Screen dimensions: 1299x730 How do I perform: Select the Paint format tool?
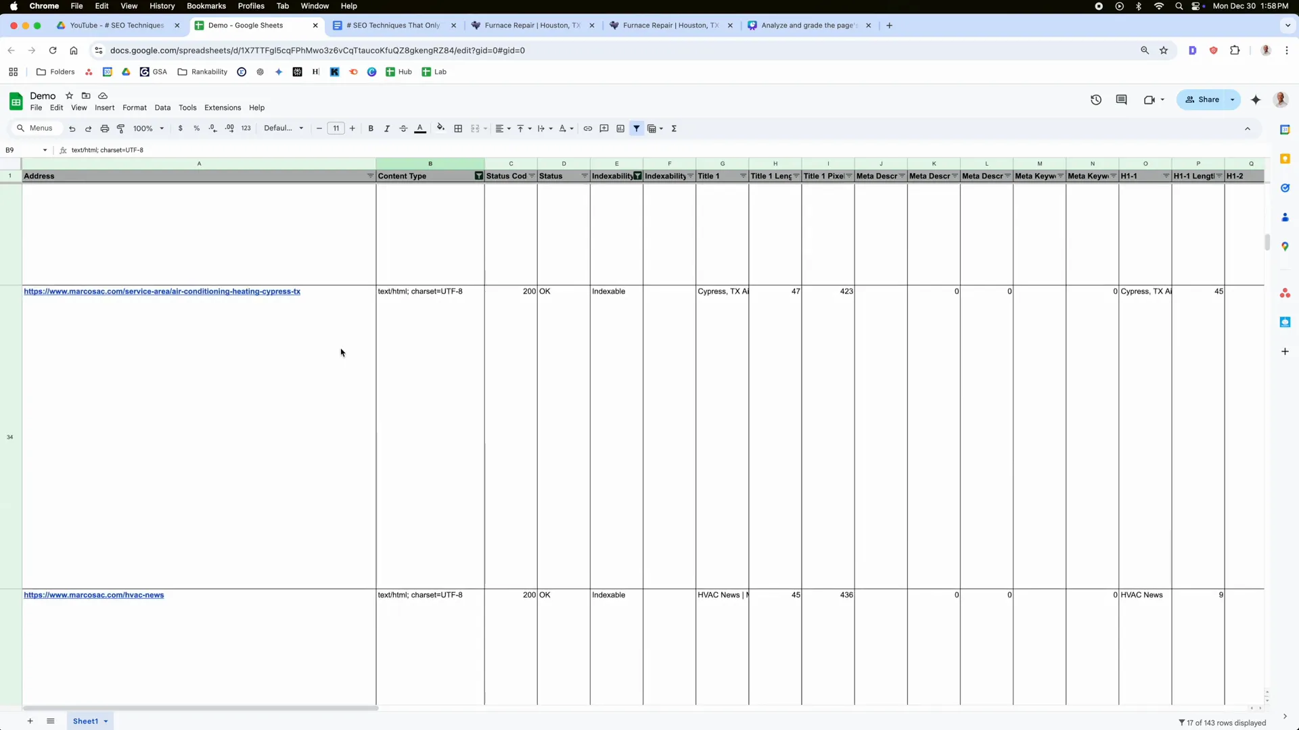click(120, 128)
